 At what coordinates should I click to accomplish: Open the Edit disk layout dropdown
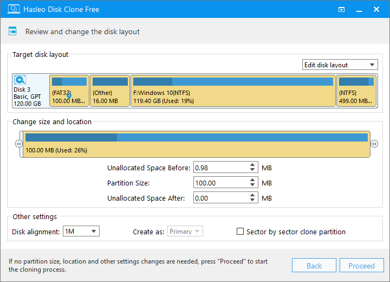coord(340,65)
